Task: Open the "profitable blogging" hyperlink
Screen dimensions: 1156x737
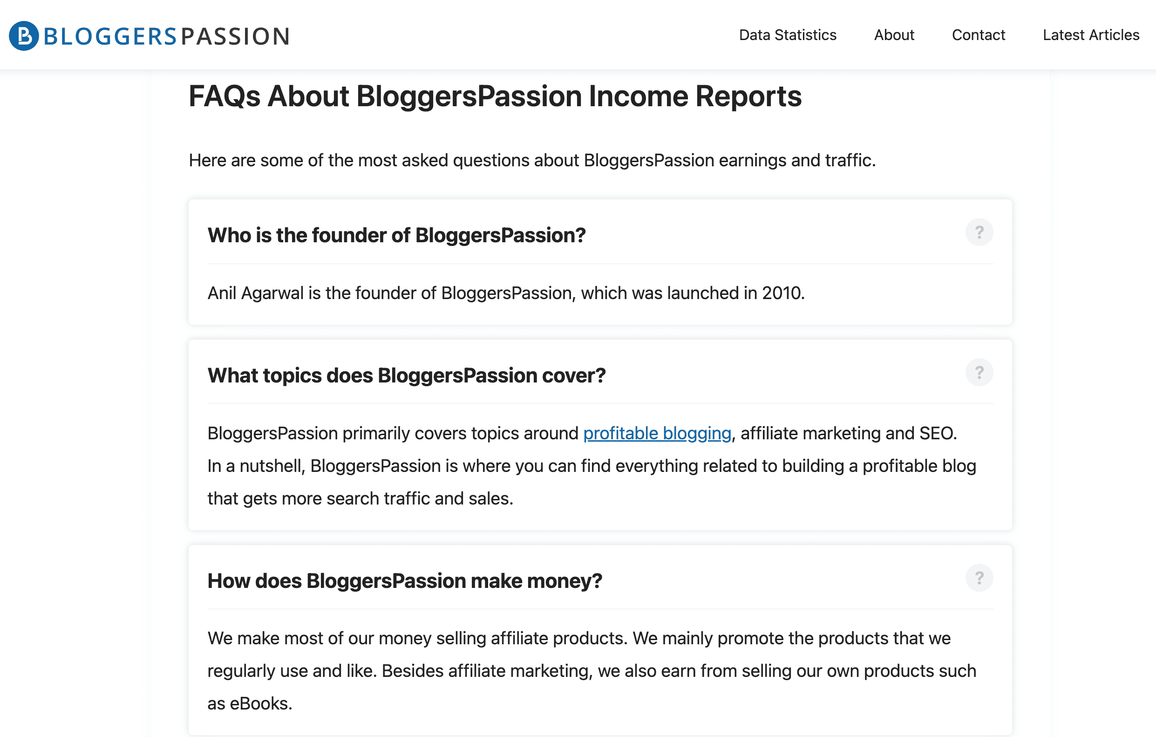Action: click(657, 433)
